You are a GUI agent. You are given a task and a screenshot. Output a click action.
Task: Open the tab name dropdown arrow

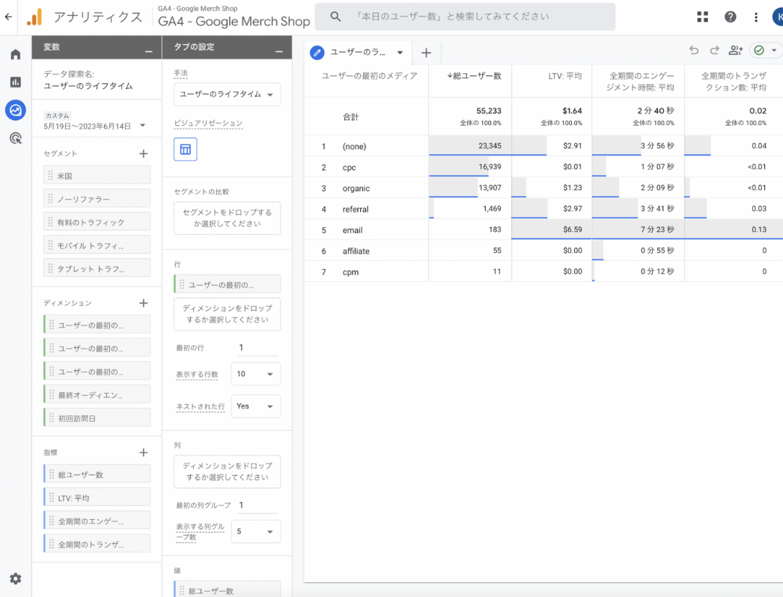(x=400, y=52)
